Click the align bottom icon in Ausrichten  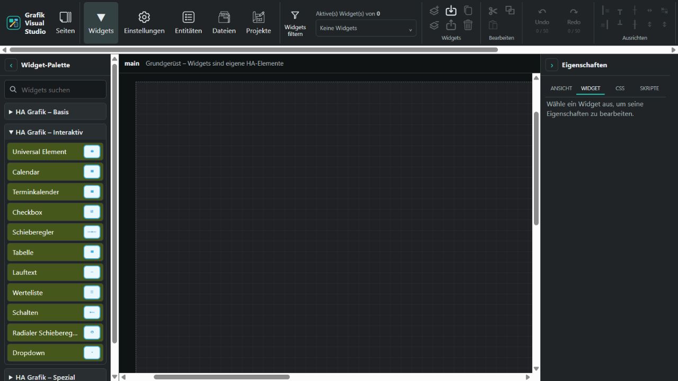click(x=620, y=23)
